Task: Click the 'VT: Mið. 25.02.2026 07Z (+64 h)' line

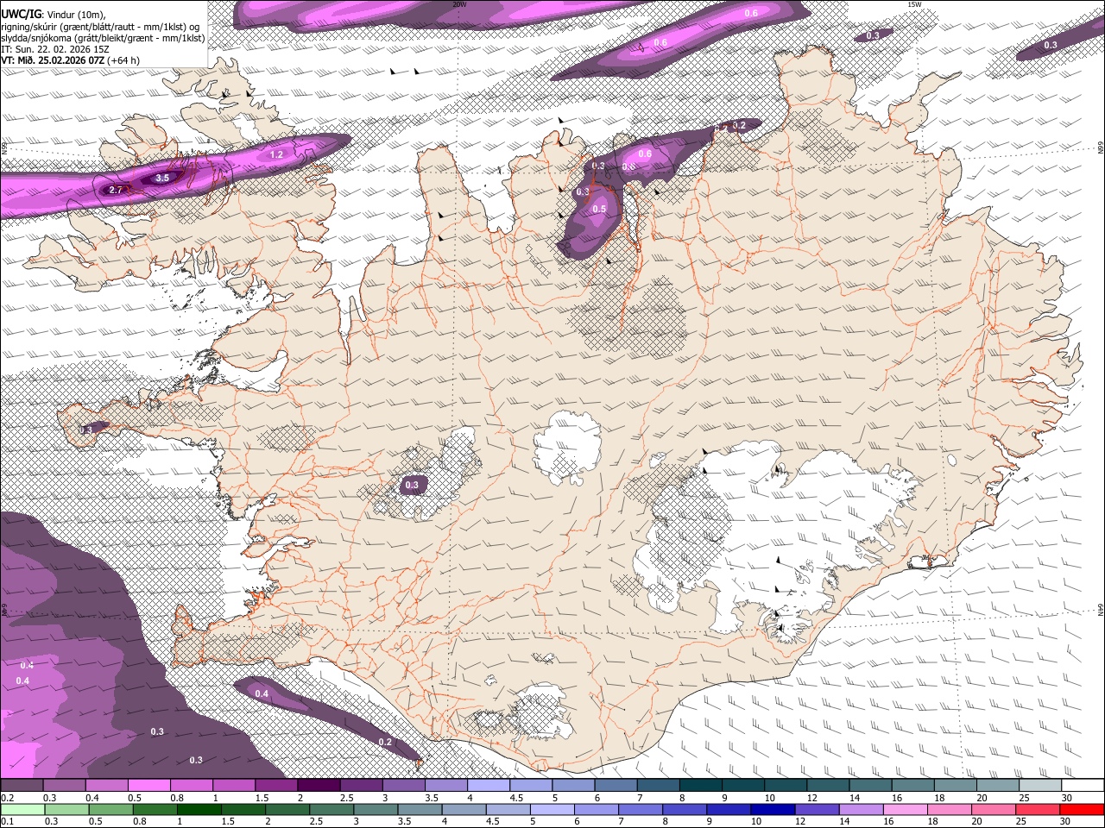Action: pos(70,60)
